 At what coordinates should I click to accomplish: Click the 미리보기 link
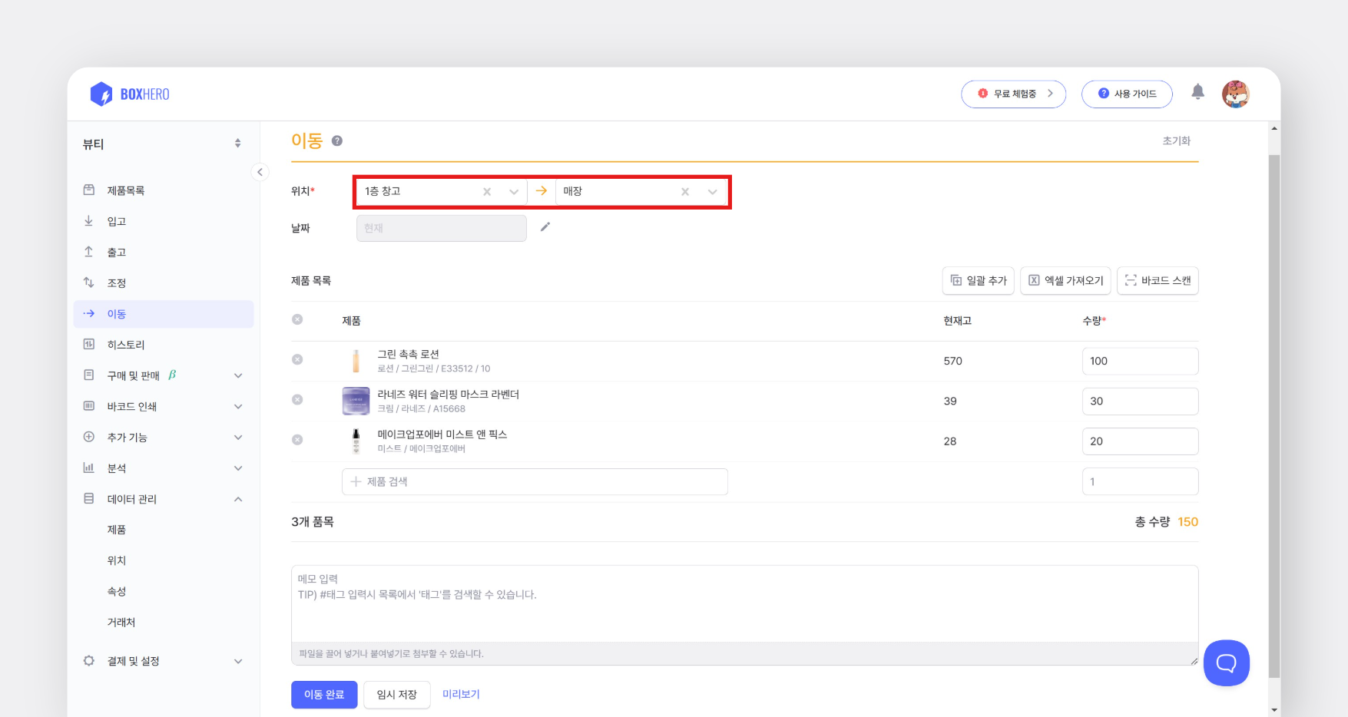pos(461,695)
